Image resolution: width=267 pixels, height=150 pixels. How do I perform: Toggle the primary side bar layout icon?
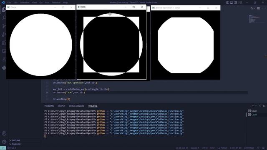[228, 2]
